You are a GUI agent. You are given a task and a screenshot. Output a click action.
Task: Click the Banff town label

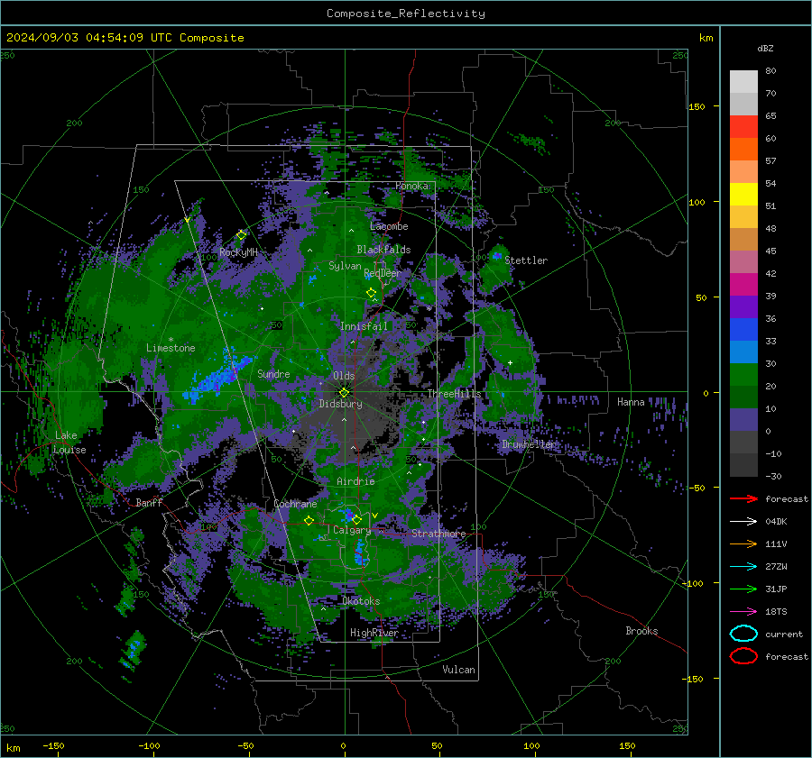(x=149, y=503)
